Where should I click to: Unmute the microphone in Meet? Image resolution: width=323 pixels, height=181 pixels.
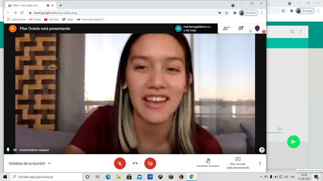120,163
